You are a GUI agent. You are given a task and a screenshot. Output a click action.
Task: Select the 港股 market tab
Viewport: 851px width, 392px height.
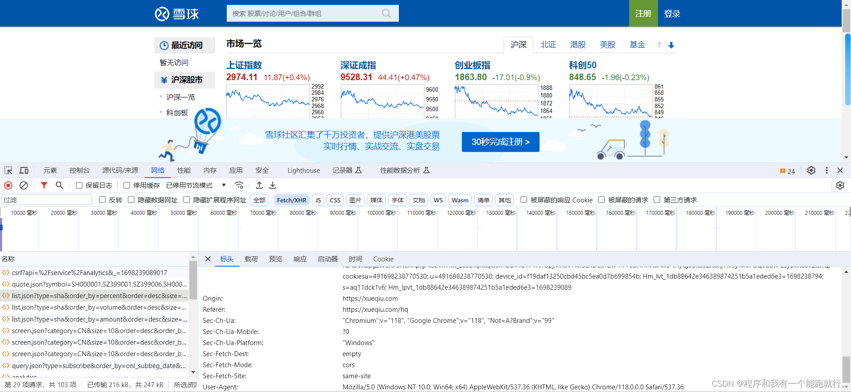(x=578, y=45)
